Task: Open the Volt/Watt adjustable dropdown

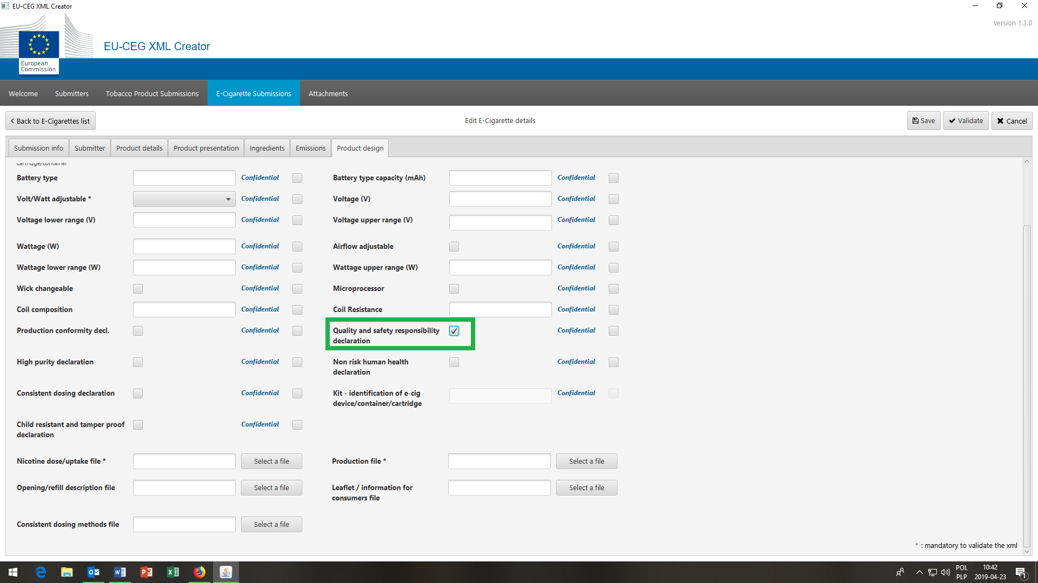Action: coord(184,199)
